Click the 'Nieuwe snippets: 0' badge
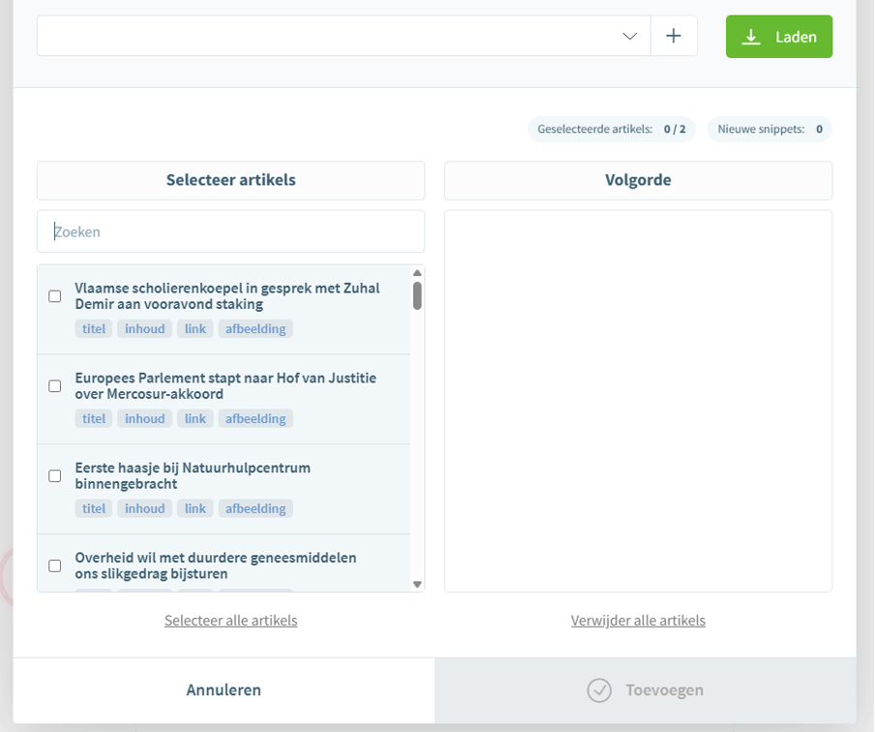This screenshot has height=732, width=875. coord(769,129)
